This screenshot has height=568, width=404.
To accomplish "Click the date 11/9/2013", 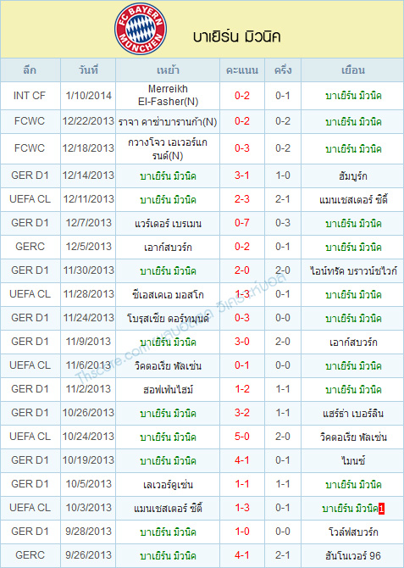I will (x=88, y=342).
